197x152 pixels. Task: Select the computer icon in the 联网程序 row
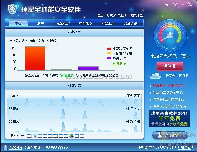(35, 136)
